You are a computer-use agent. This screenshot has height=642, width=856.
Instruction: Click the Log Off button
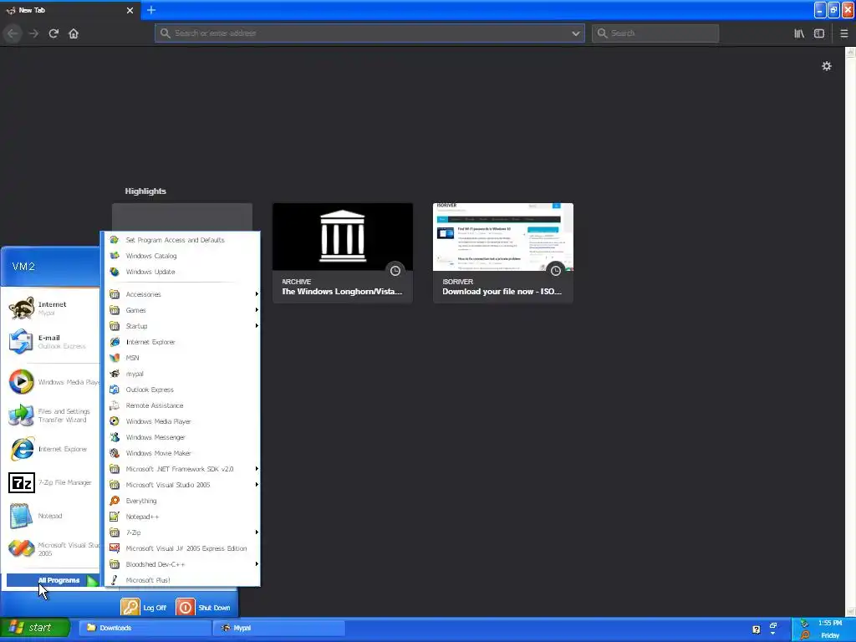coord(144,607)
